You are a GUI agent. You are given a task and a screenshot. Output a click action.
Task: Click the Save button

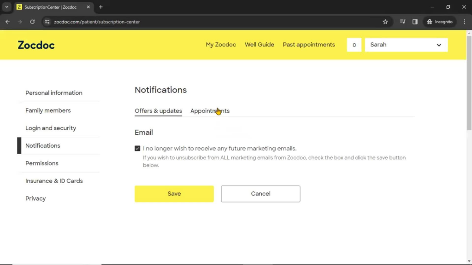174,194
